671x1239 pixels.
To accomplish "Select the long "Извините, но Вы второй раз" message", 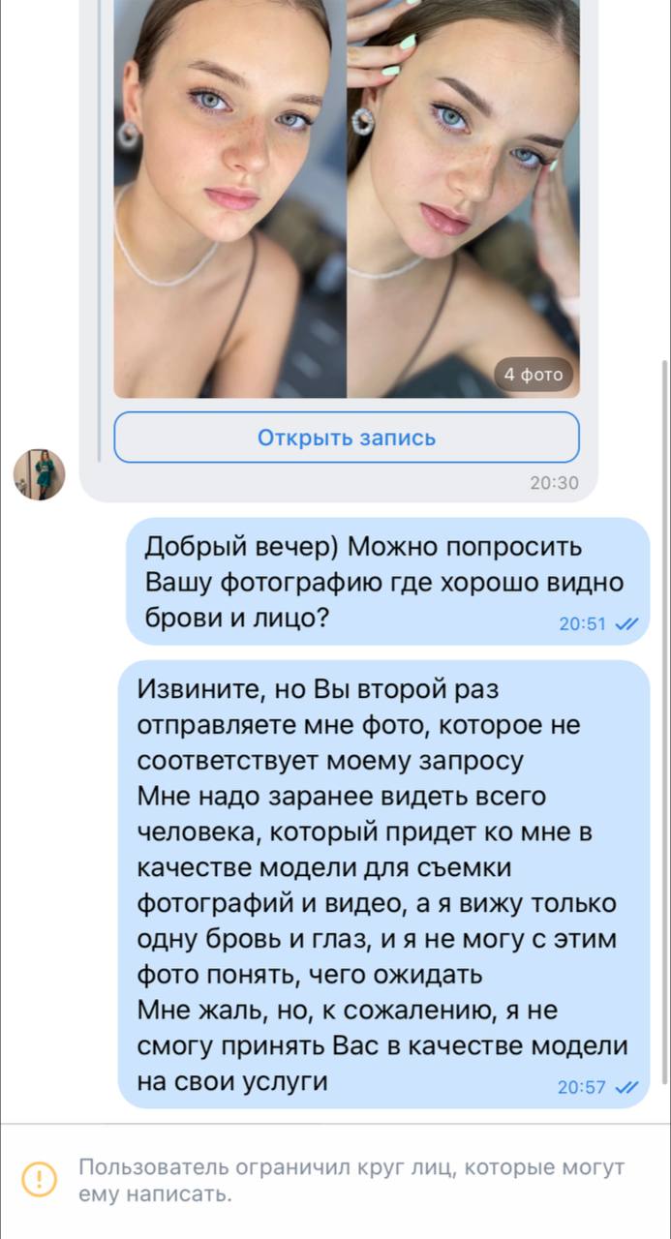I will pos(383,884).
